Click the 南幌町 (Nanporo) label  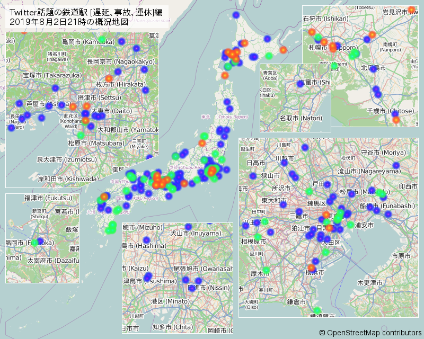pos(390,47)
